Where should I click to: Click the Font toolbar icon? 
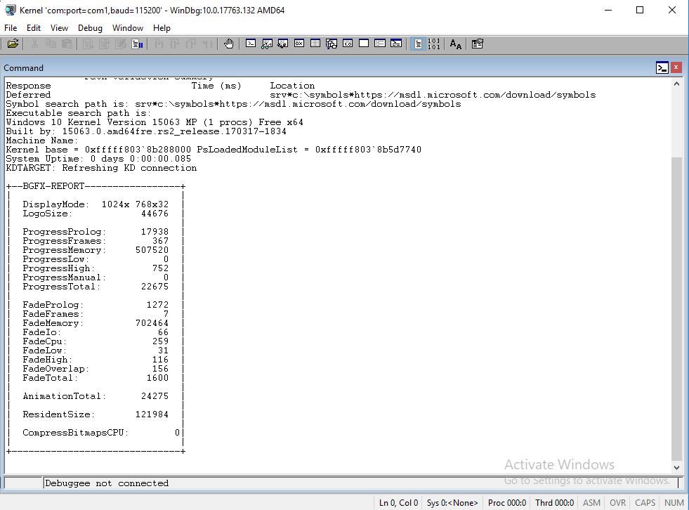(455, 44)
